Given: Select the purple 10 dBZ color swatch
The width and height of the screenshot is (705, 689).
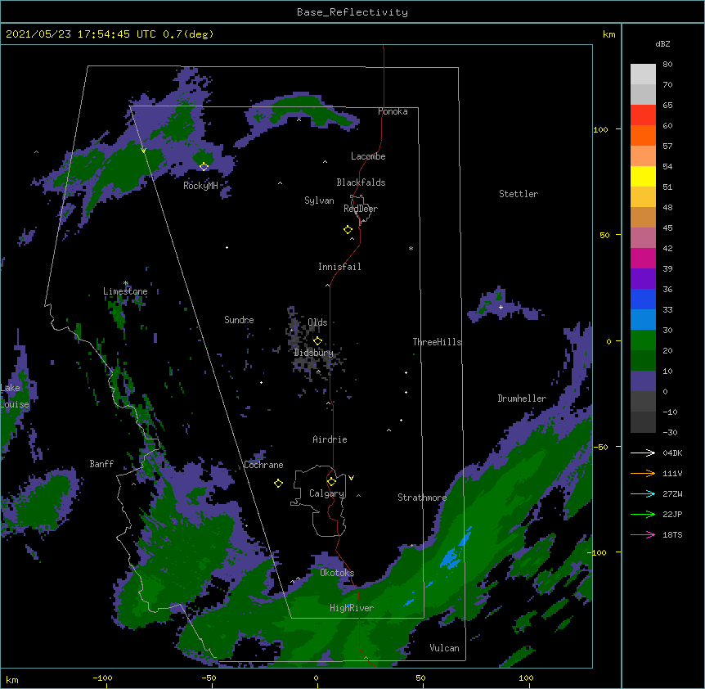Looking at the screenshot, I should click(643, 381).
